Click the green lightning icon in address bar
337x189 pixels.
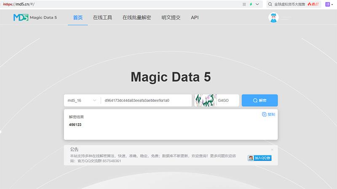click(251, 4)
